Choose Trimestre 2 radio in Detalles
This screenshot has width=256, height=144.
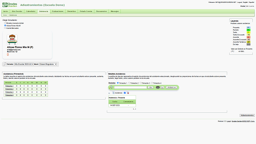pyautogui.click(x=129, y=83)
